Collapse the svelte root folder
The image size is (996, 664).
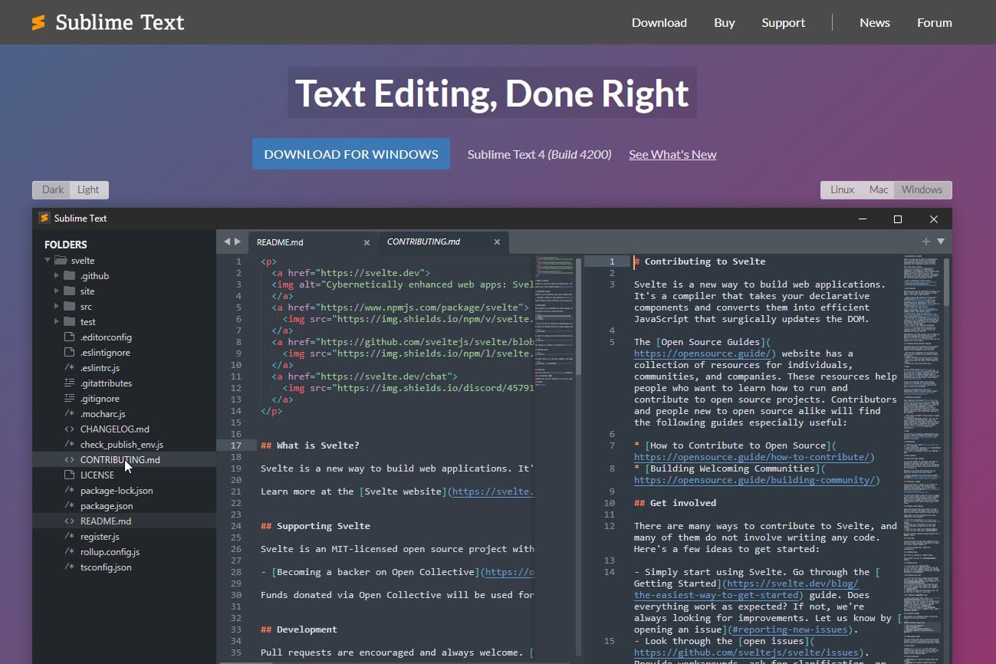[48, 261]
